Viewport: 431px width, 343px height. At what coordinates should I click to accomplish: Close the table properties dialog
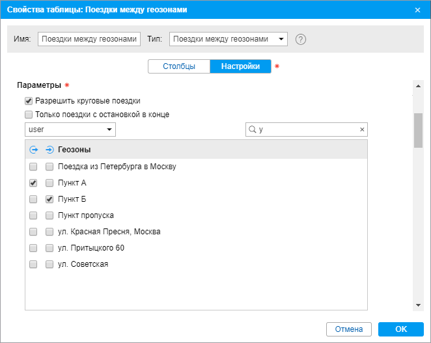(x=417, y=10)
